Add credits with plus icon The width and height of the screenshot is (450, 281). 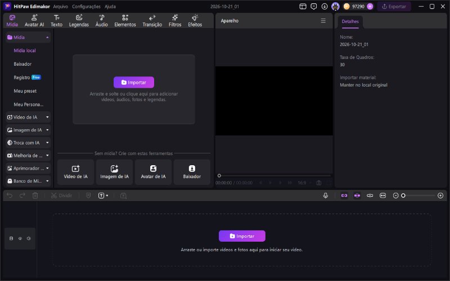tap(370, 6)
